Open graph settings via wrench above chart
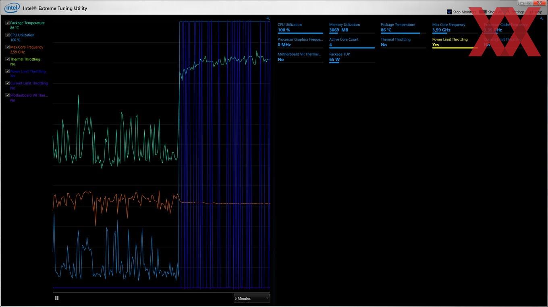The height and width of the screenshot is (307, 548). pos(268,19)
